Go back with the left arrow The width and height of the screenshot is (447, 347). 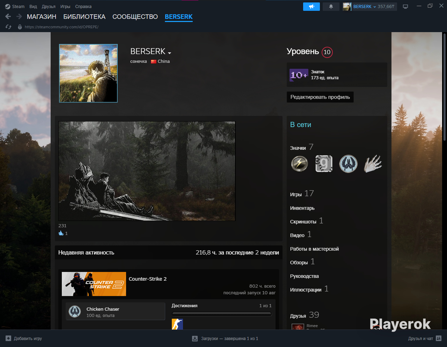8,16
